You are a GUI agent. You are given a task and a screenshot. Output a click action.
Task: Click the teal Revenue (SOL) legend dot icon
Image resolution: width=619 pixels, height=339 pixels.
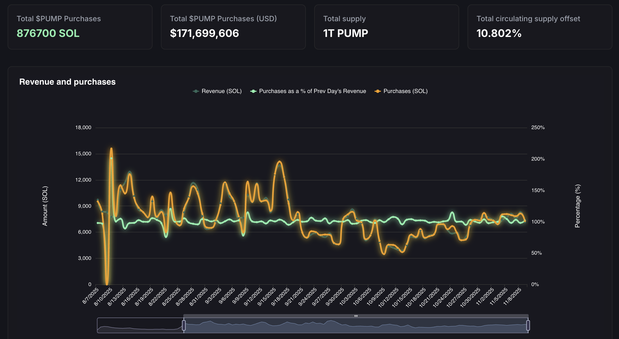(x=196, y=91)
